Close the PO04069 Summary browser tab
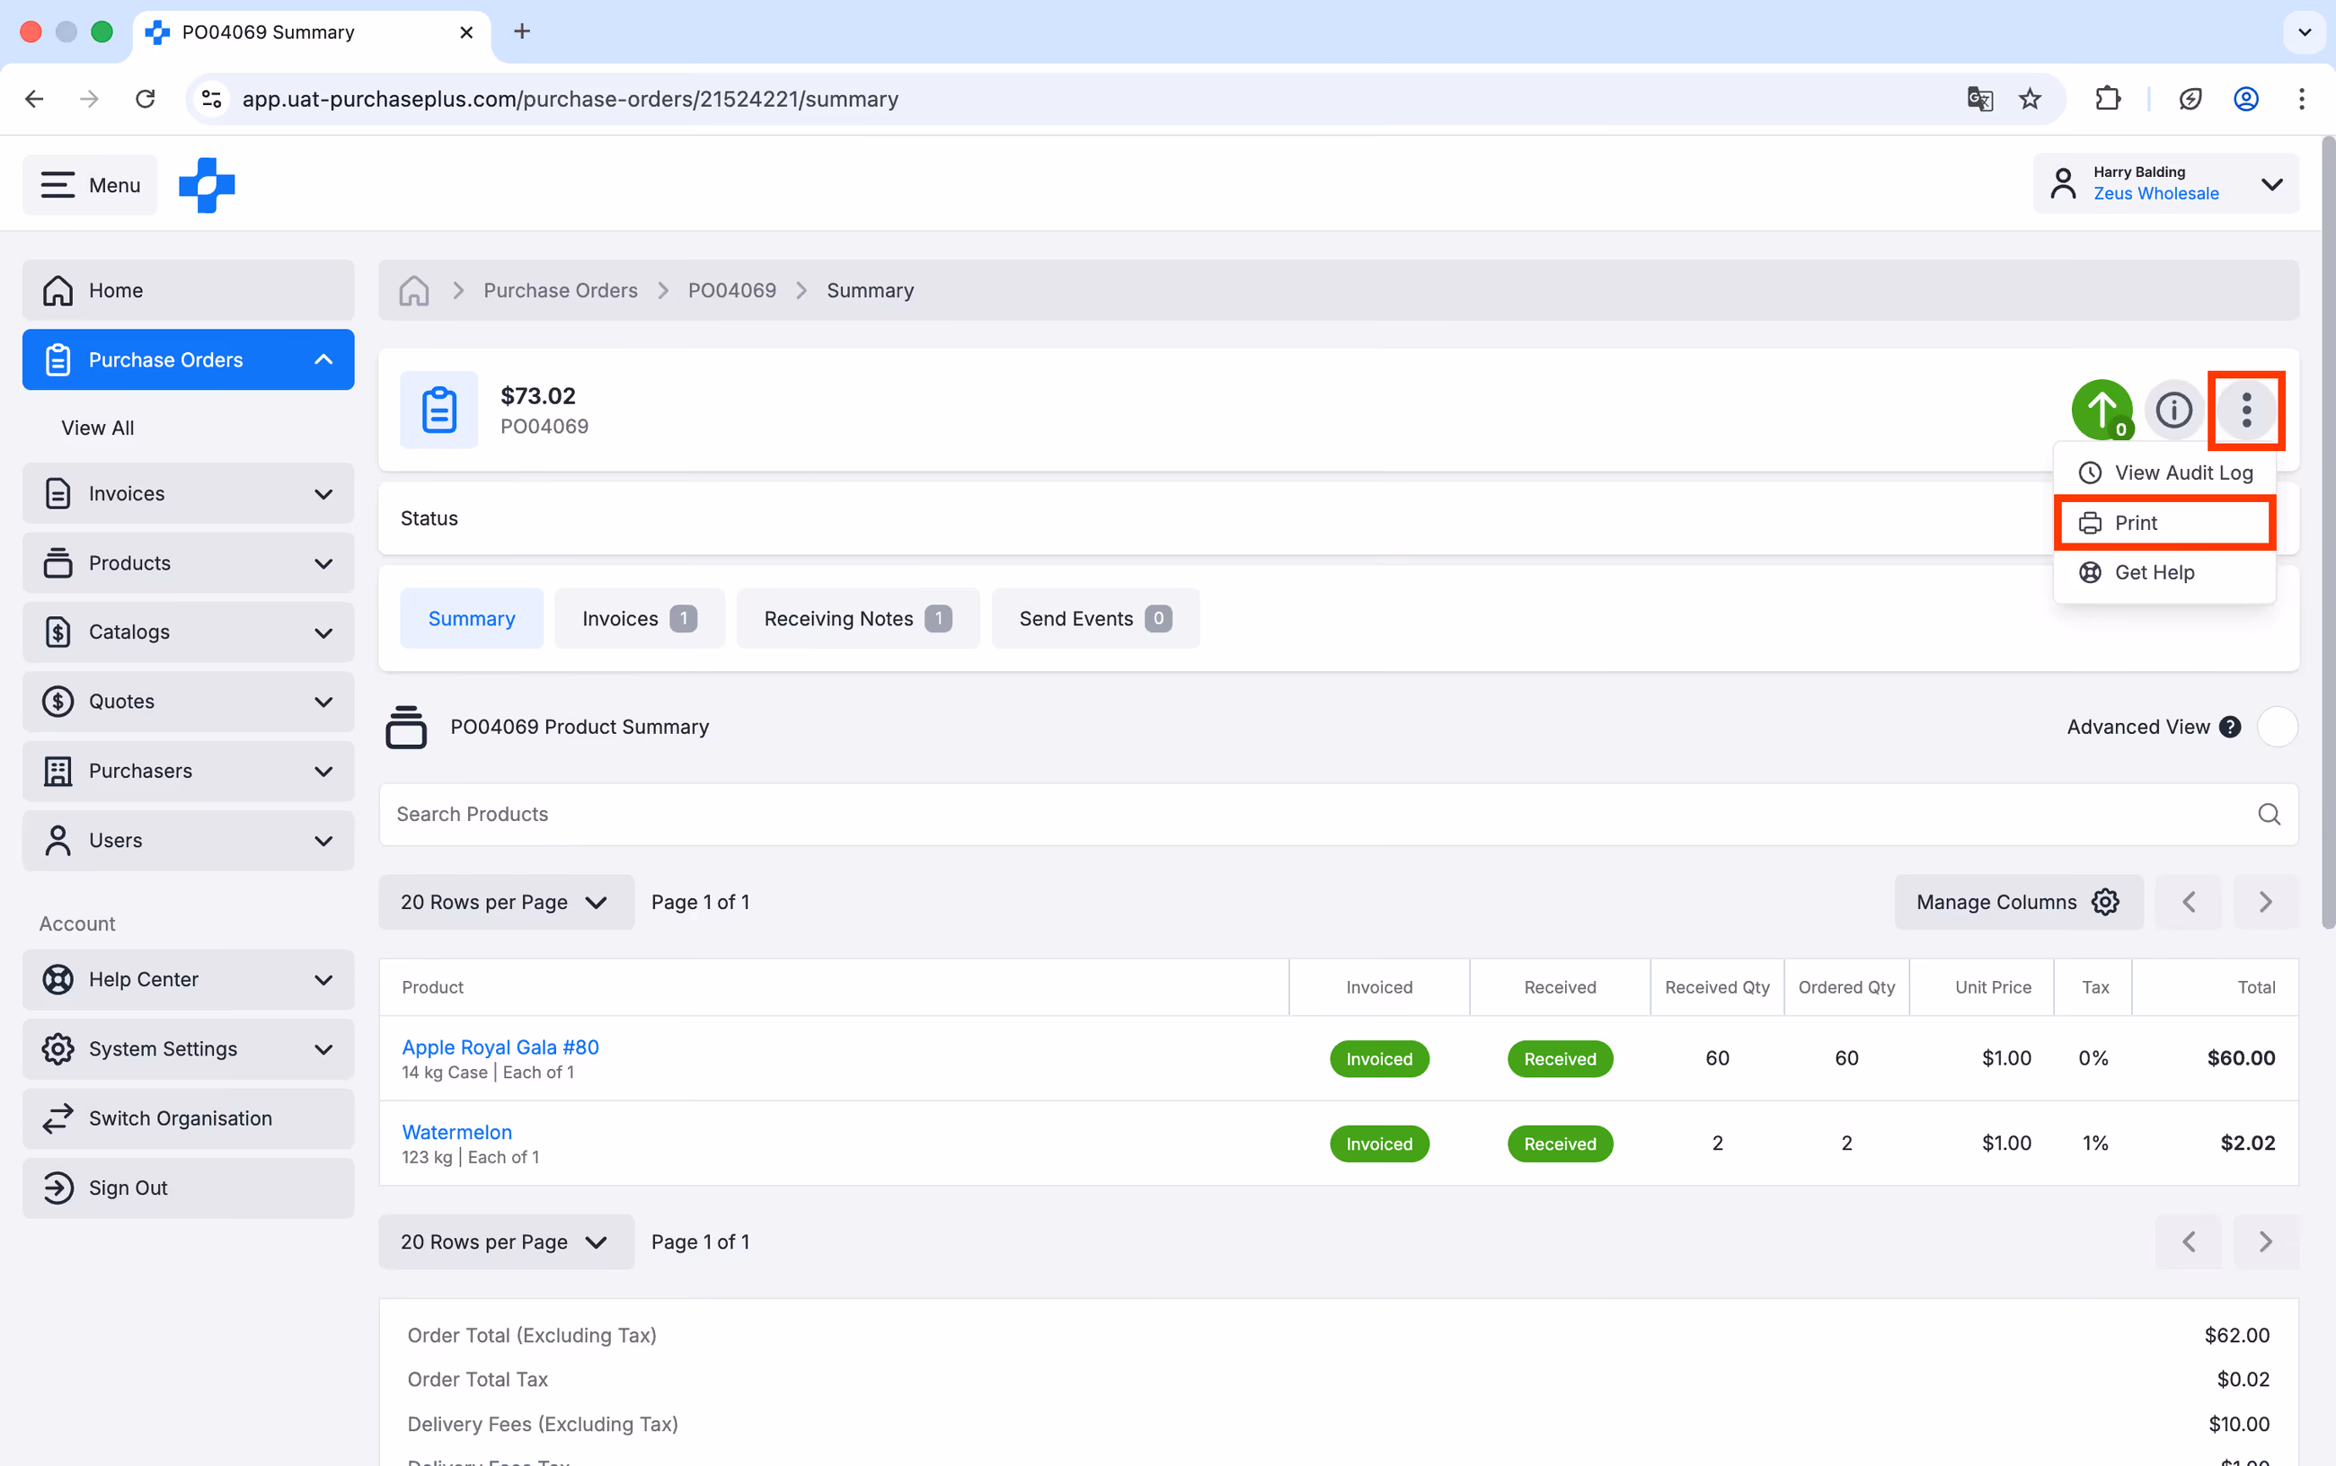Viewport: 2336px width, 1466px height. 466,32
